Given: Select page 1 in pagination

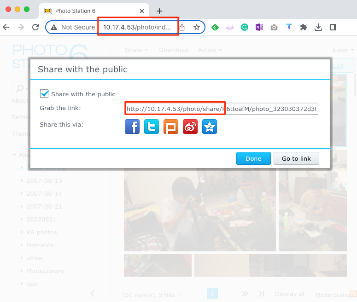Looking at the screenshot, I should (212, 294).
